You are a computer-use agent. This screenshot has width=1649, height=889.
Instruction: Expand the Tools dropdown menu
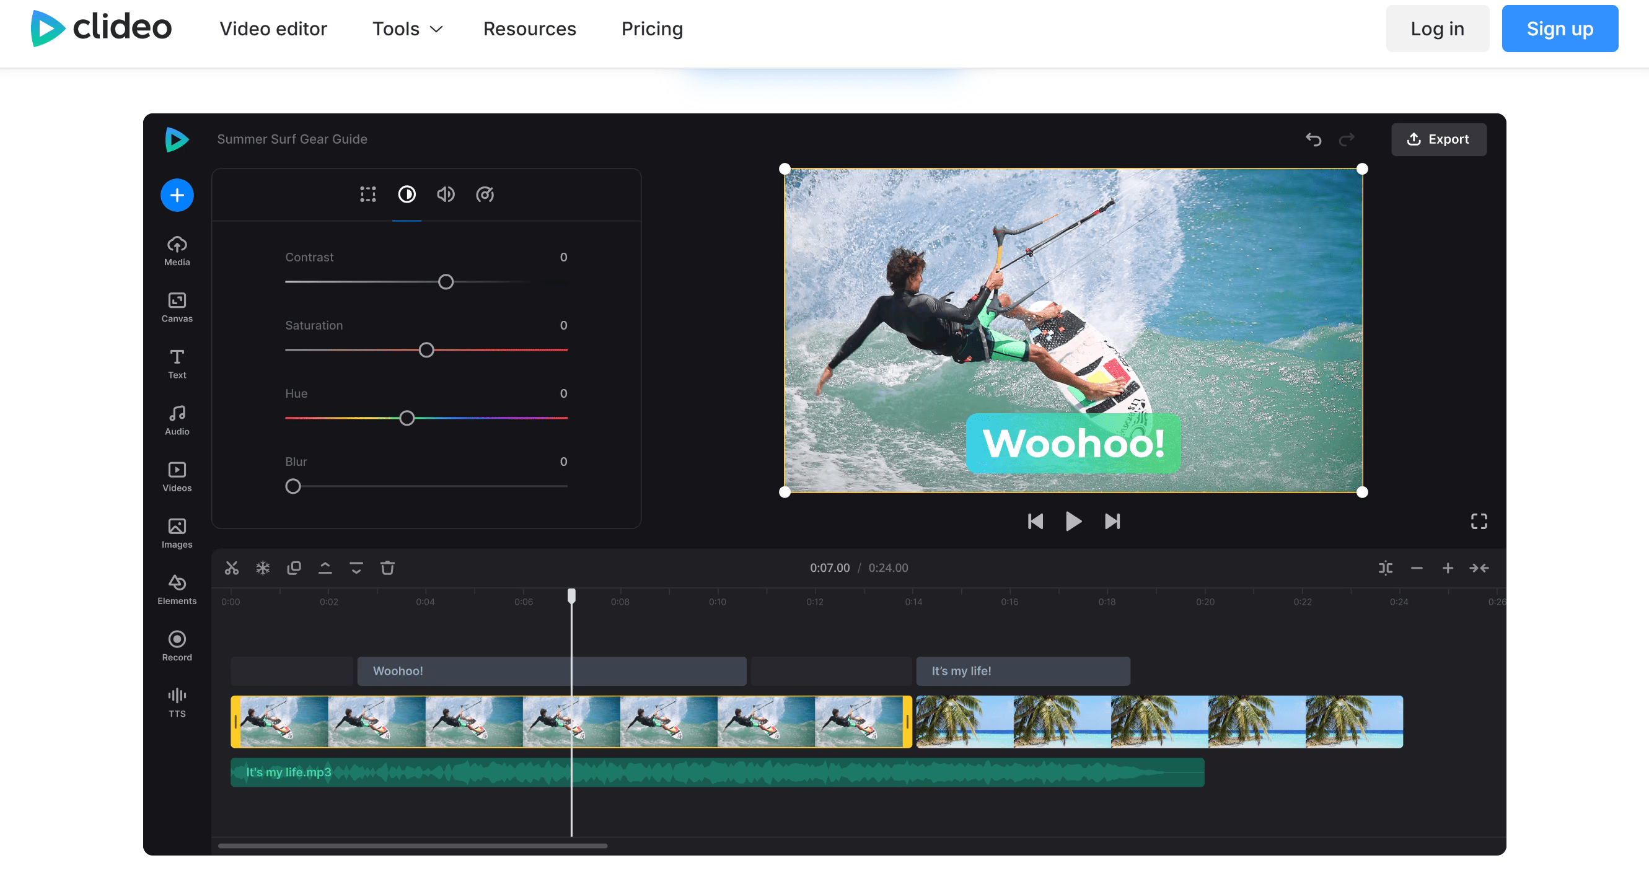click(x=407, y=28)
